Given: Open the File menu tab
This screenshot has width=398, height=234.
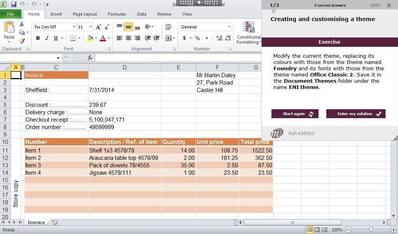Looking at the screenshot, I should pyautogui.click(x=11, y=14).
